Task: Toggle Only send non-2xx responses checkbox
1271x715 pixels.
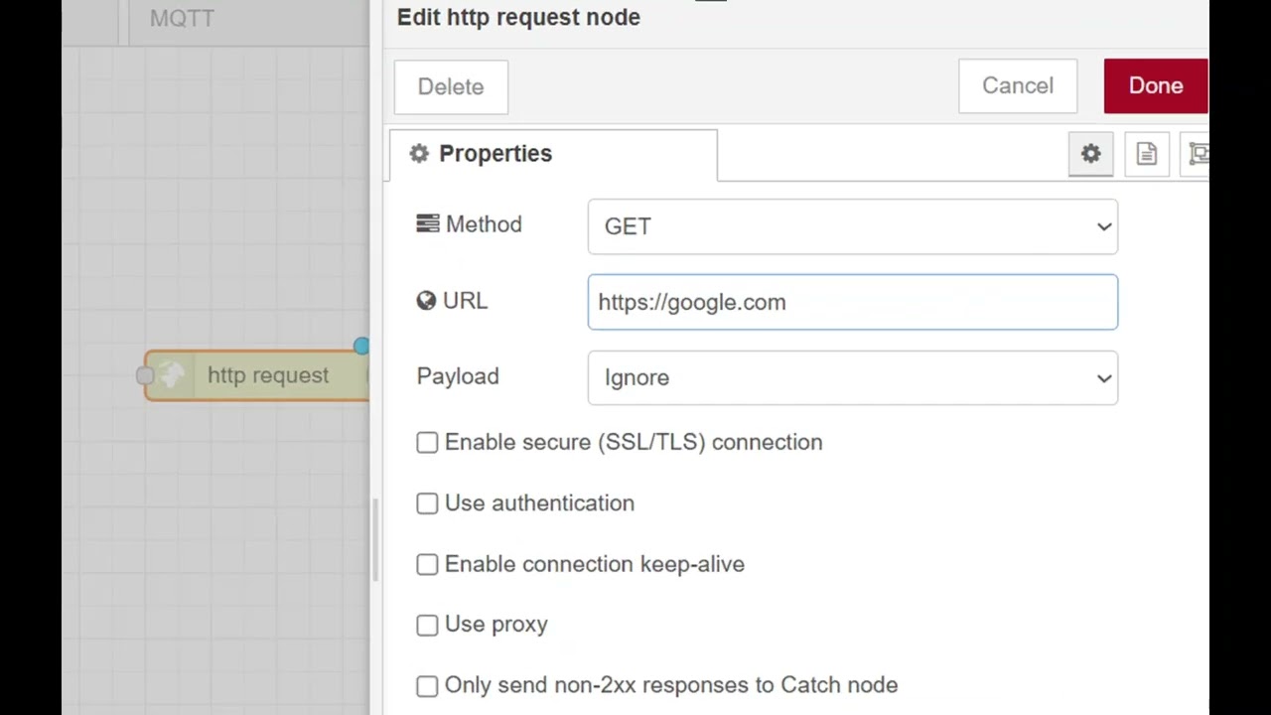Action: (x=427, y=685)
